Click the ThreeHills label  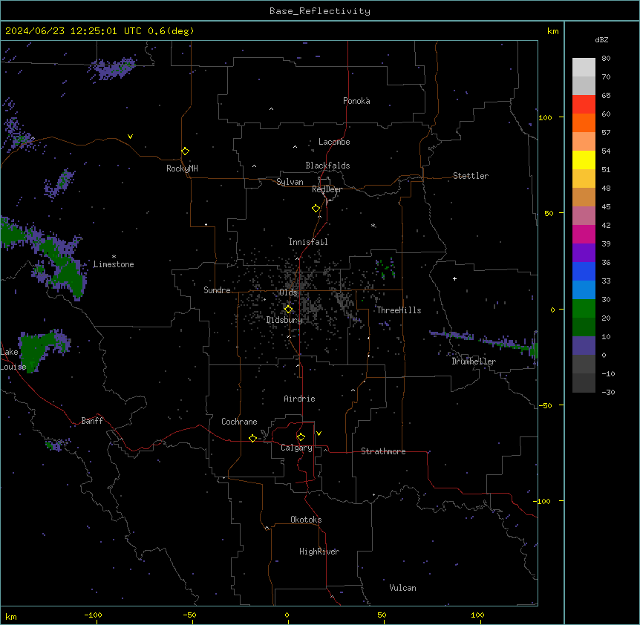click(399, 310)
